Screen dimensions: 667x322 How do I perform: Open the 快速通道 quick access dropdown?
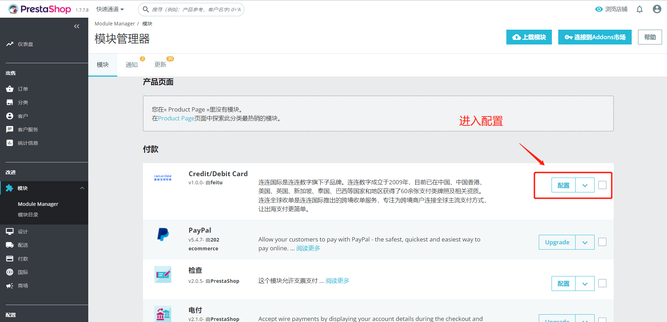(x=110, y=9)
